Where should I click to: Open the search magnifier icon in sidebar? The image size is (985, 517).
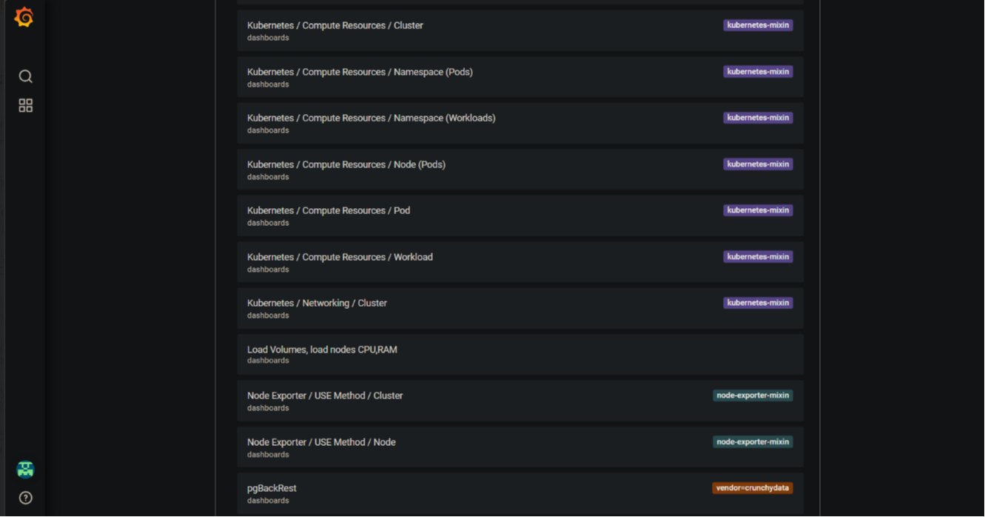click(25, 76)
